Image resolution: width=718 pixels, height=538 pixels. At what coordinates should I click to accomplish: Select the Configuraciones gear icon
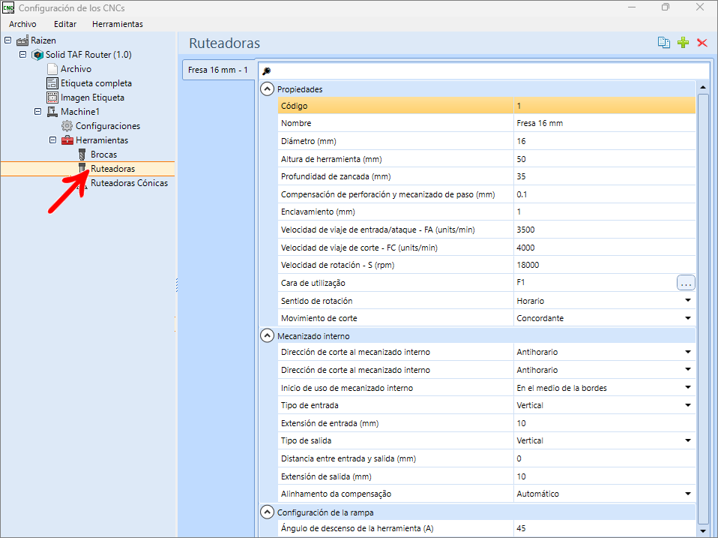[67, 126]
